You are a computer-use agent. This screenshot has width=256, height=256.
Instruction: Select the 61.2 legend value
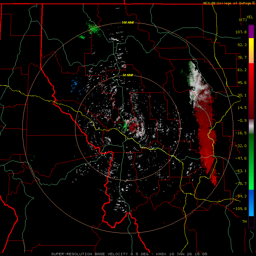tap(242, 70)
